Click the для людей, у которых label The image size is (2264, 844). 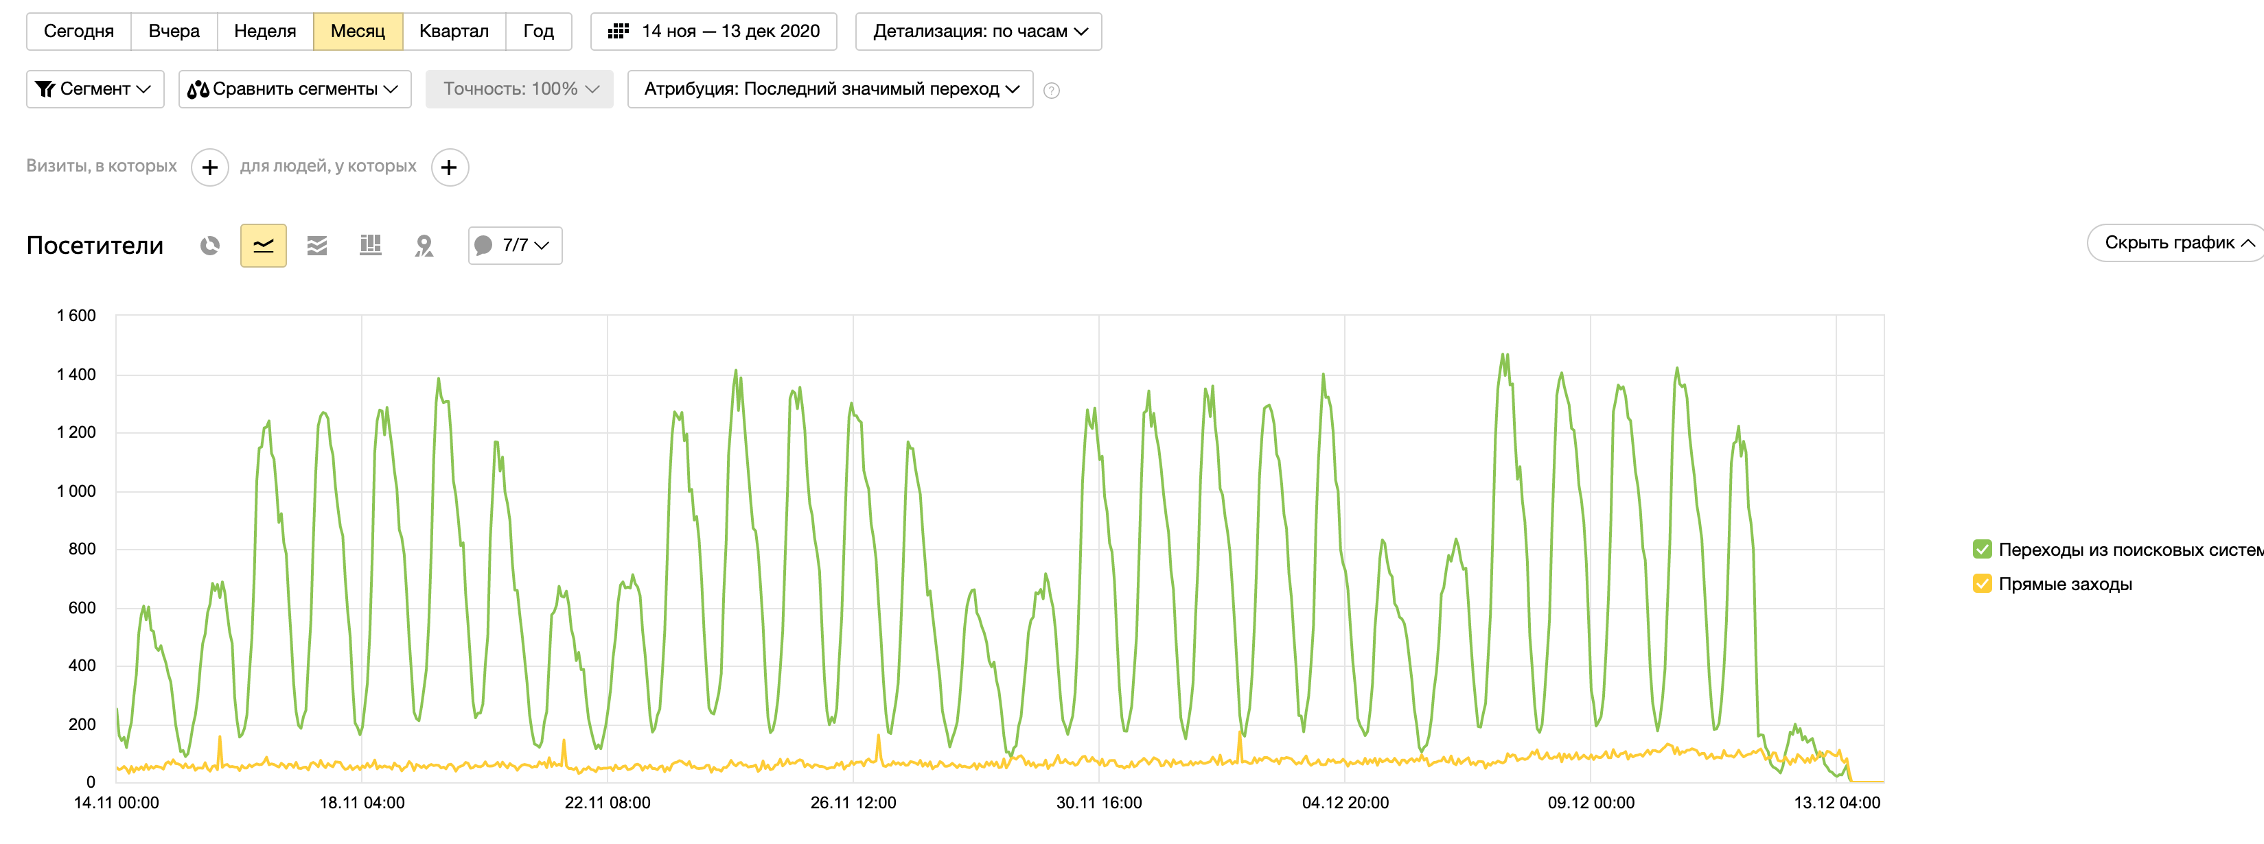coord(329,166)
